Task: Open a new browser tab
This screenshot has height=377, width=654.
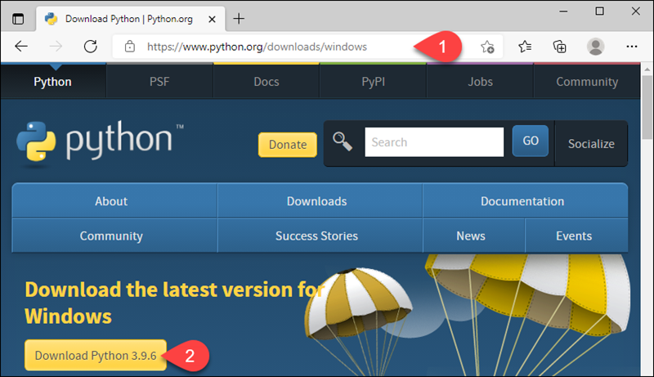Action: pyautogui.click(x=239, y=19)
